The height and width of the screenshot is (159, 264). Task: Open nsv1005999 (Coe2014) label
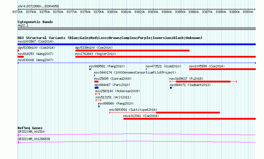pyautogui.click(x=207, y=66)
